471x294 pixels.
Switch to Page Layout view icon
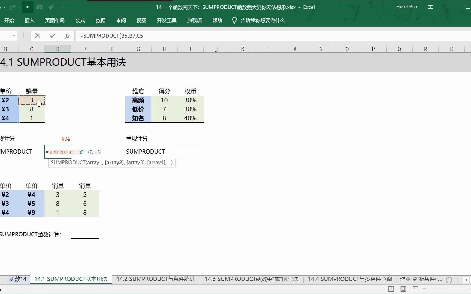[x=403, y=289]
